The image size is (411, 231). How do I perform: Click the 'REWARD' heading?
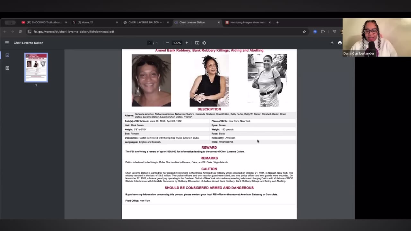click(209, 148)
